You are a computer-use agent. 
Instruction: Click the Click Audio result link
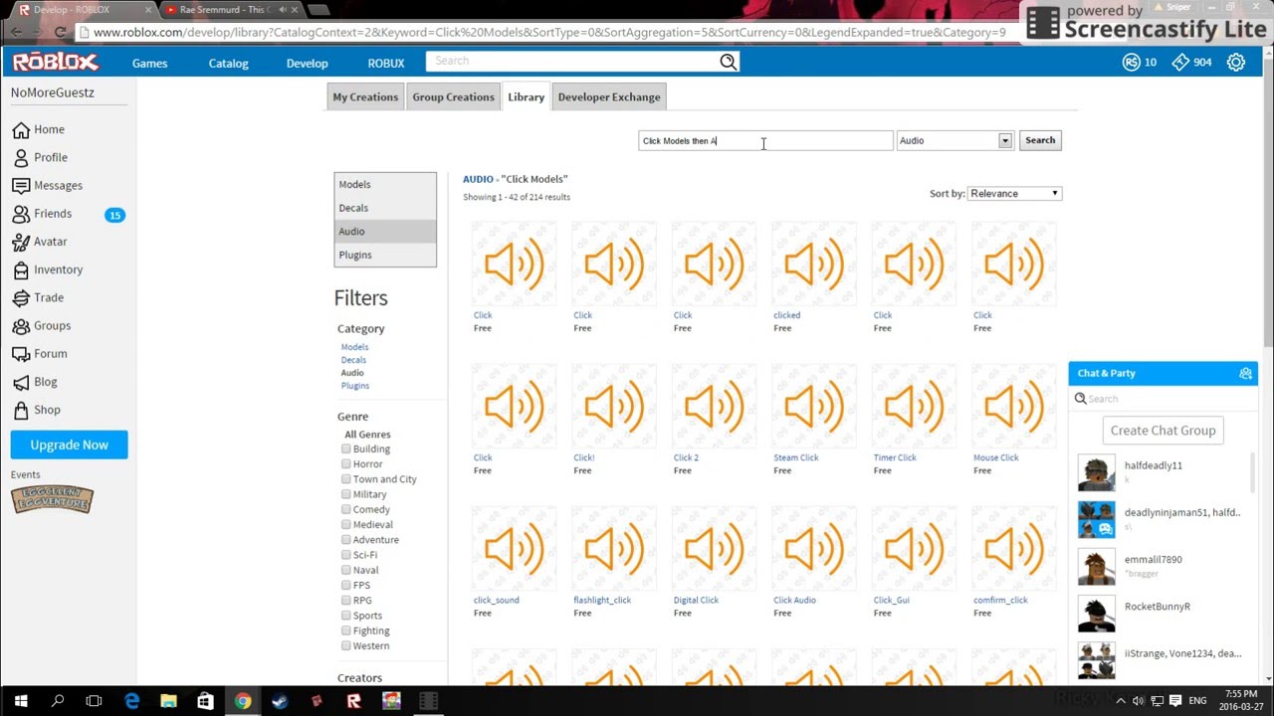click(794, 600)
